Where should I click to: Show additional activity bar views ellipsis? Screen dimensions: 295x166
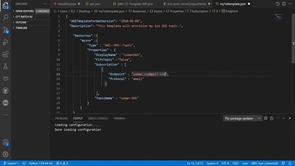(6, 115)
